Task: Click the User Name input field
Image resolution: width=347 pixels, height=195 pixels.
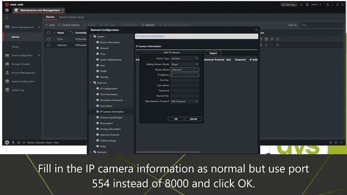Action: [184, 86]
